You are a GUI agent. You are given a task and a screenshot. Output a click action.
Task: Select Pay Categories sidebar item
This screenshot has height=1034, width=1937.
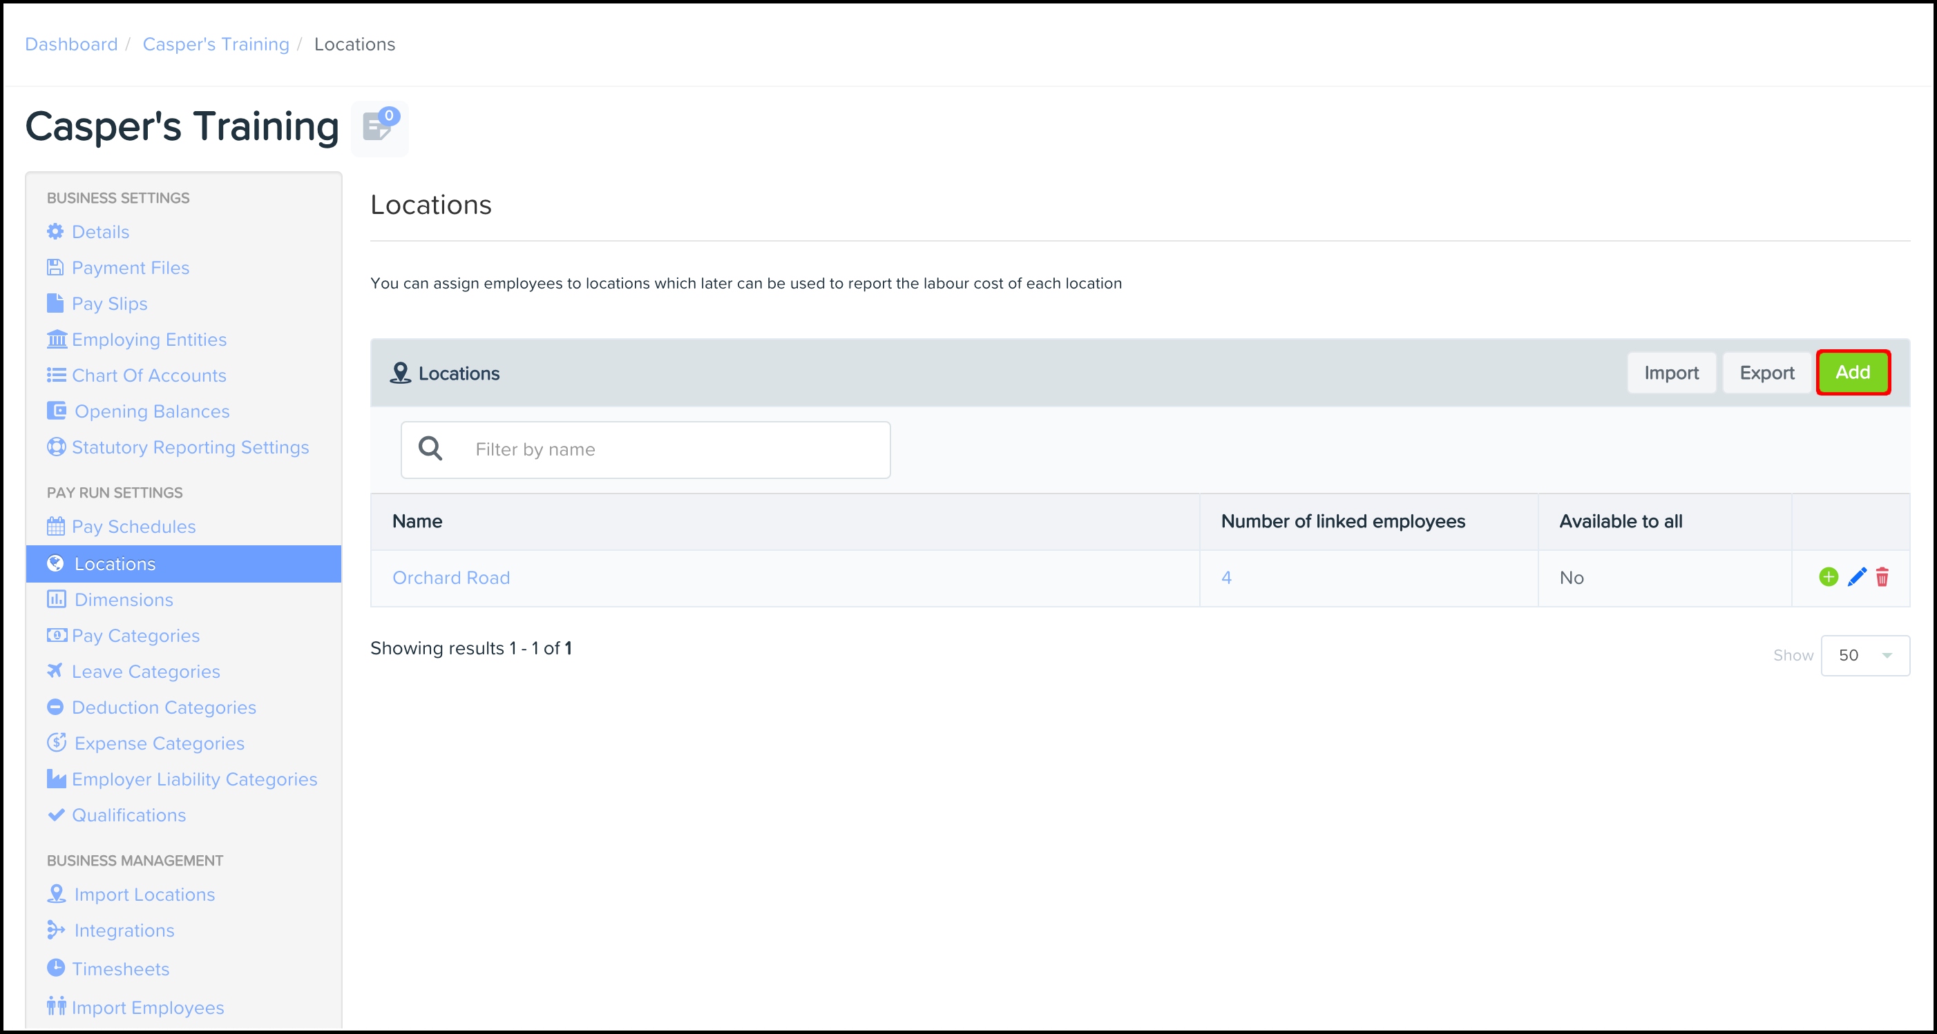click(x=135, y=636)
